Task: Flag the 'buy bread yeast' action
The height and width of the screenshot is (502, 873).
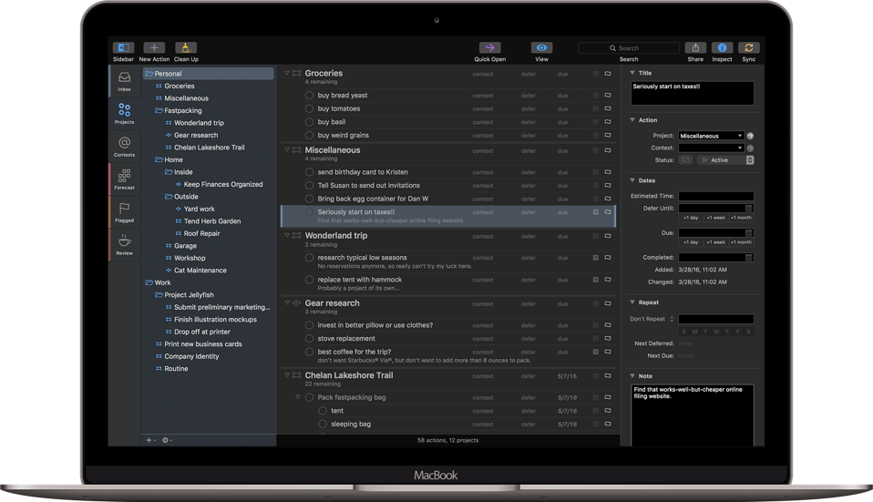Action: pos(608,95)
